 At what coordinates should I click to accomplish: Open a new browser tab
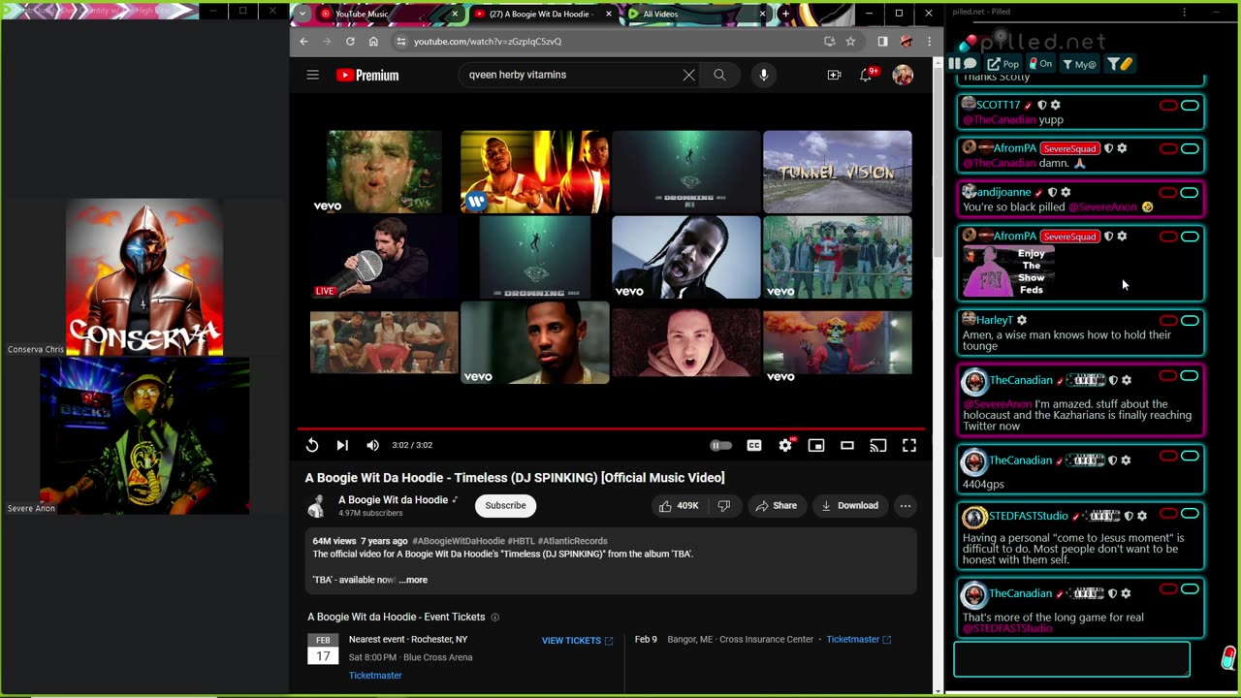click(x=785, y=14)
